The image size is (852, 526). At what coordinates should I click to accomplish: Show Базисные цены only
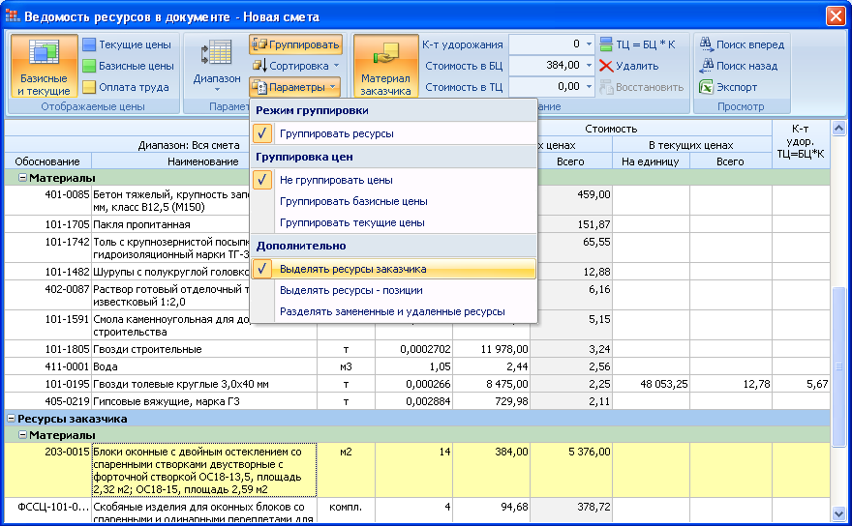[x=128, y=66]
